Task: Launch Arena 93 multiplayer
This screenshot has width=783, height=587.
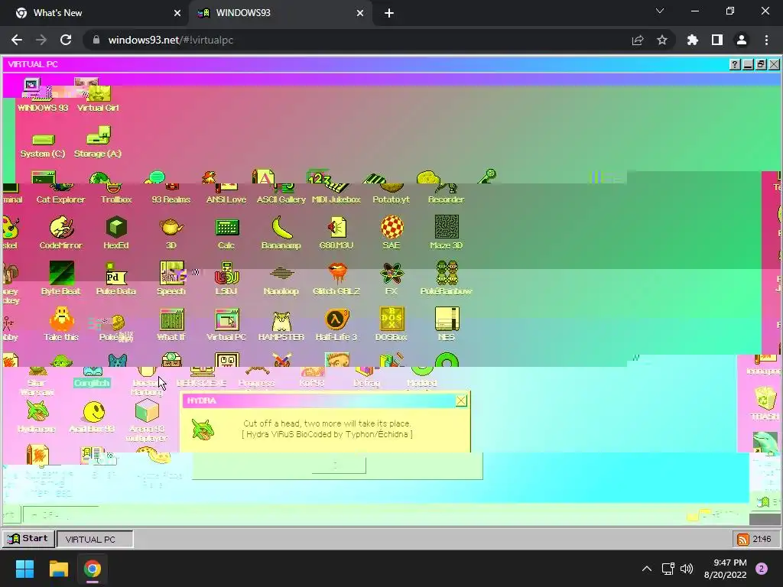Action: point(146,420)
